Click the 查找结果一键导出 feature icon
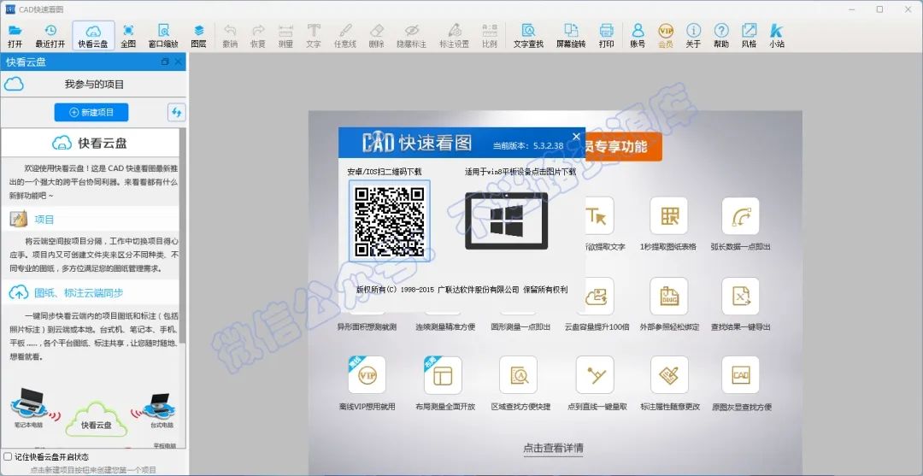This screenshot has height=476, width=923. [x=740, y=296]
